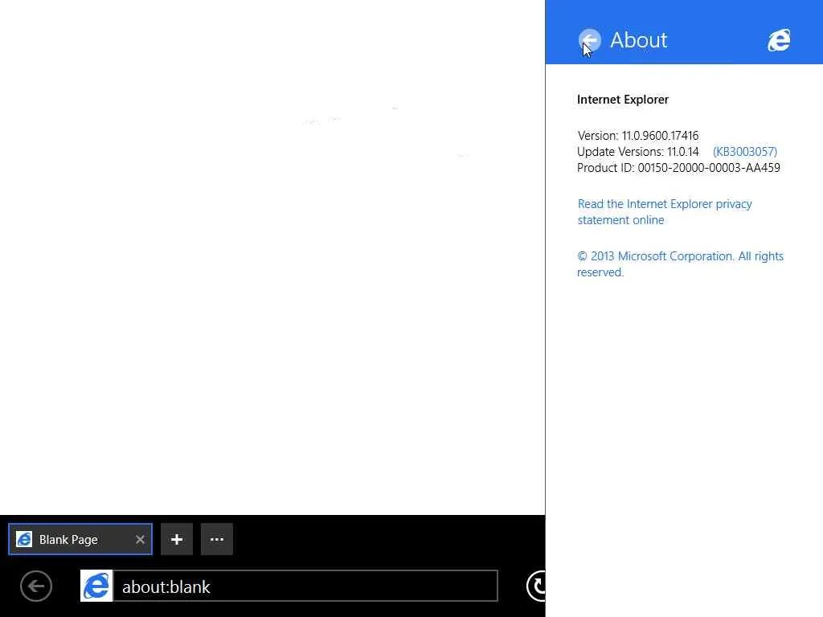Refresh the page with reload button
Viewport: 823px width, 617px height.
coord(536,586)
